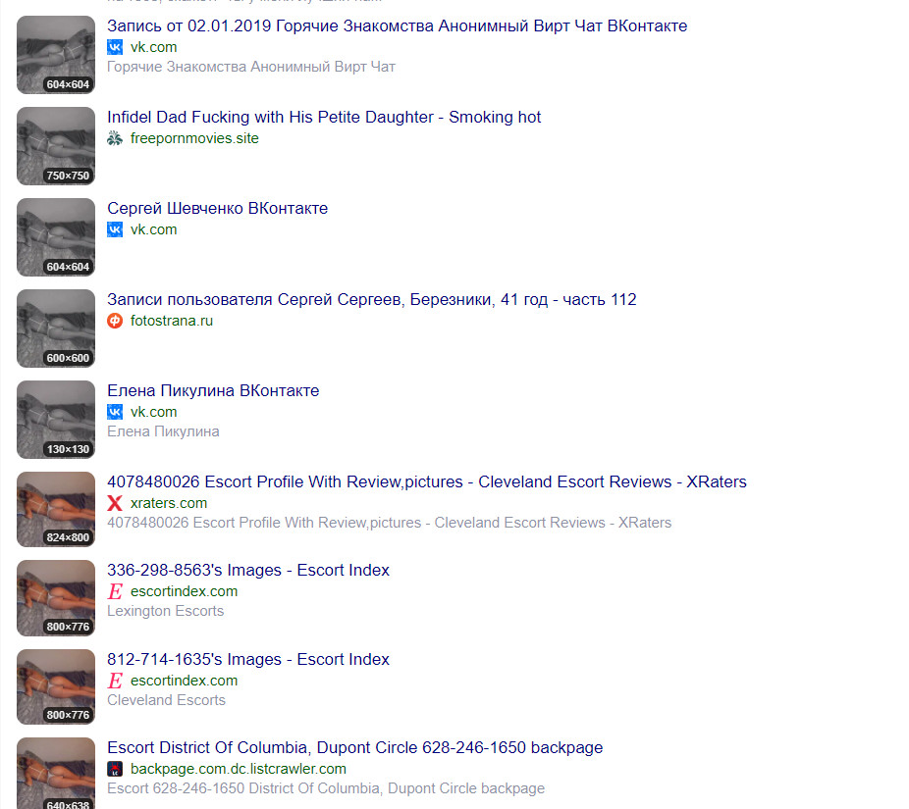Open the thumbnail beside the 812-714-1635 result
This screenshot has width=909, height=809.
[x=56, y=686]
